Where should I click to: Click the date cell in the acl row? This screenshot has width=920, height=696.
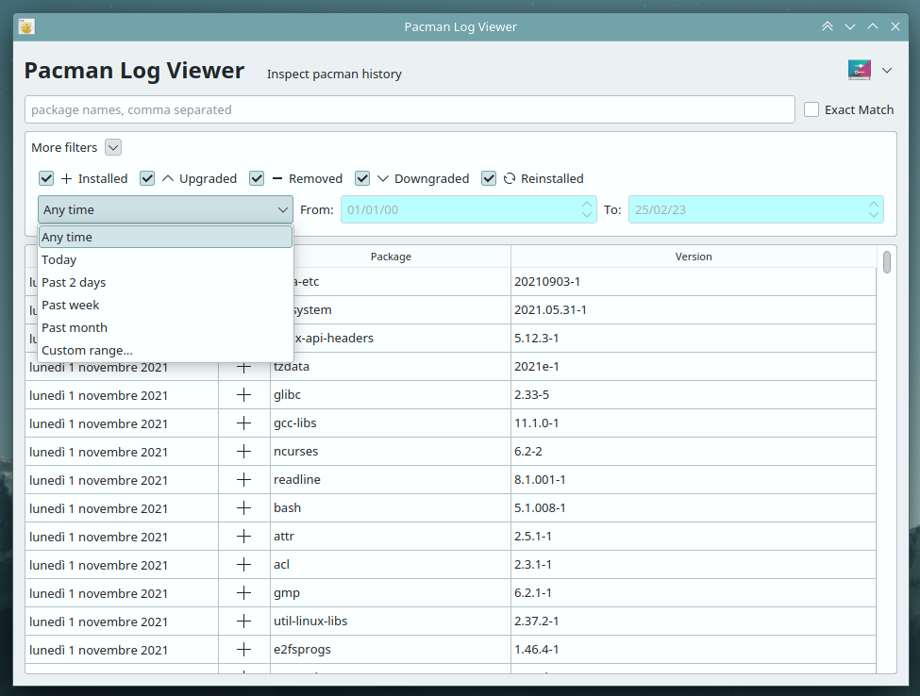[x=122, y=564]
